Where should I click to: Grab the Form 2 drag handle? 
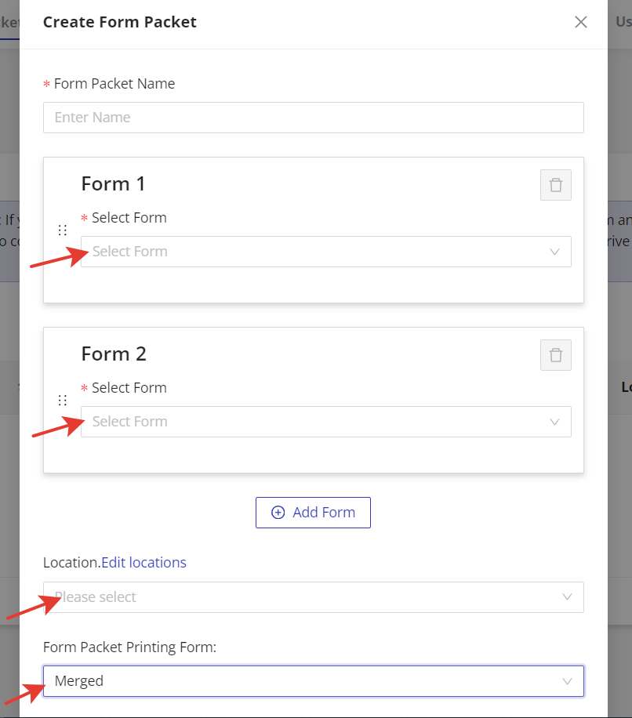coord(63,401)
